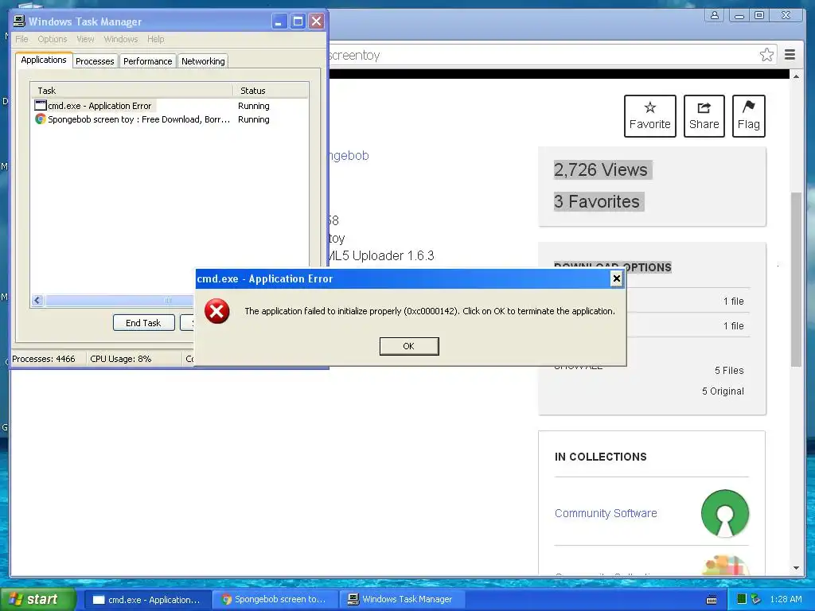
Task: Select the Spongebob screen toy task row
Action: (x=170, y=119)
